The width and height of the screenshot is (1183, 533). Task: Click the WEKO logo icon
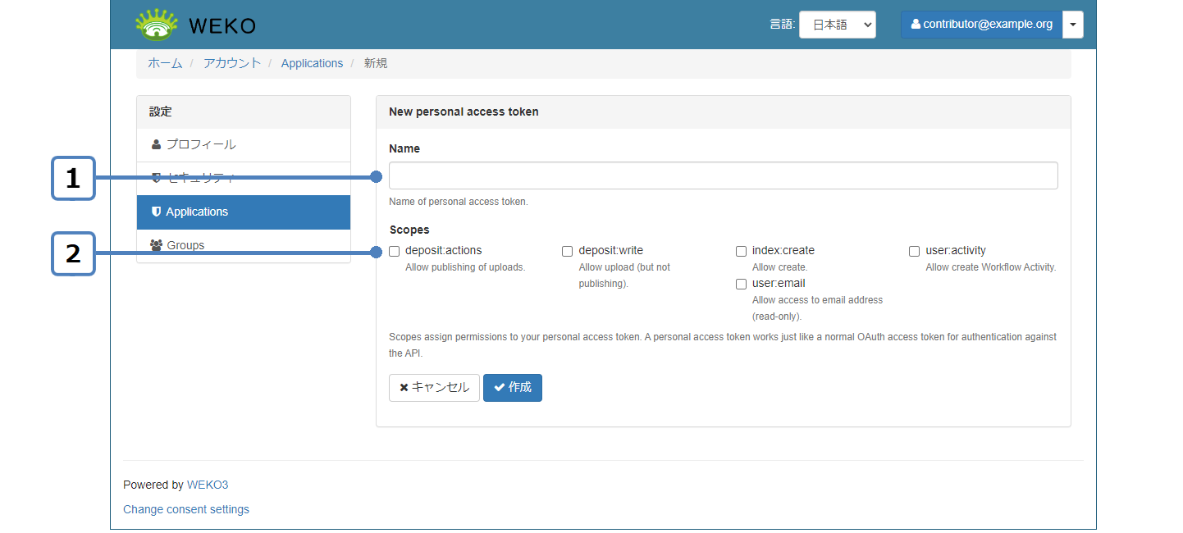[x=156, y=25]
